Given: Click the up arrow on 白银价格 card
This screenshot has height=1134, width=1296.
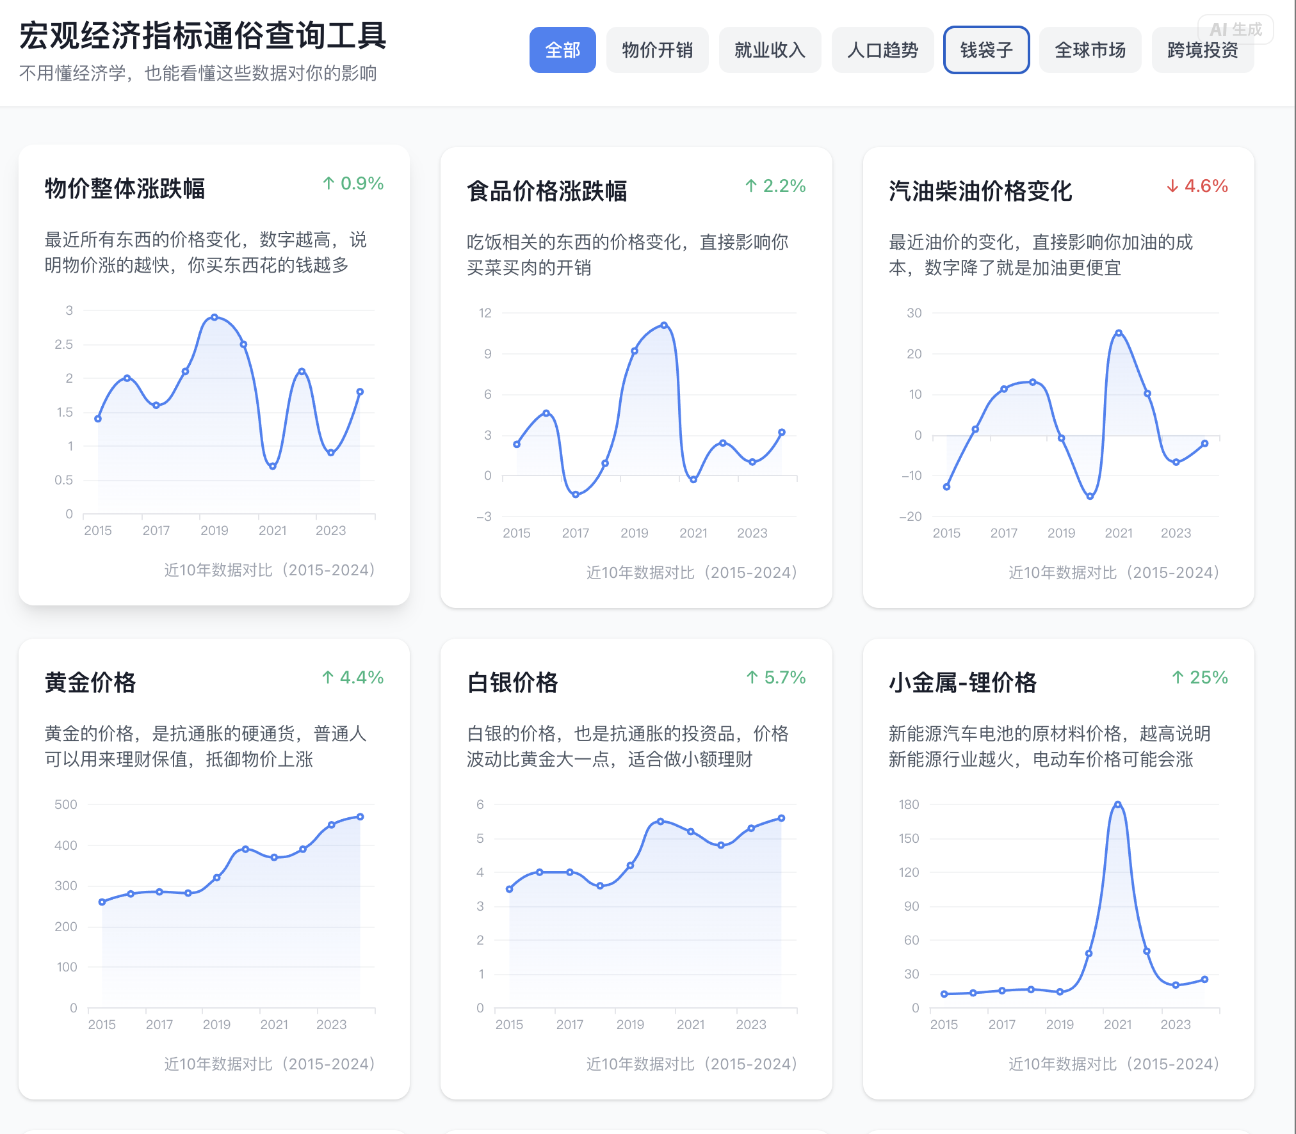Looking at the screenshot, I should pyautogui.click(x=752, y=678).
